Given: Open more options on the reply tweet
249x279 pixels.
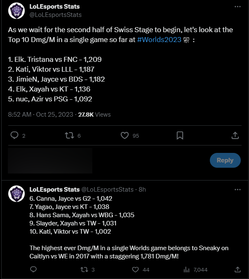Looking at the screenshot, I should click(x=237, y=190).
